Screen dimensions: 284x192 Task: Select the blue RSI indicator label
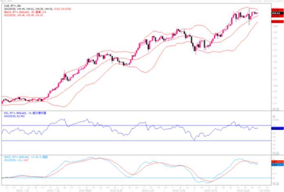coord(25,113)
